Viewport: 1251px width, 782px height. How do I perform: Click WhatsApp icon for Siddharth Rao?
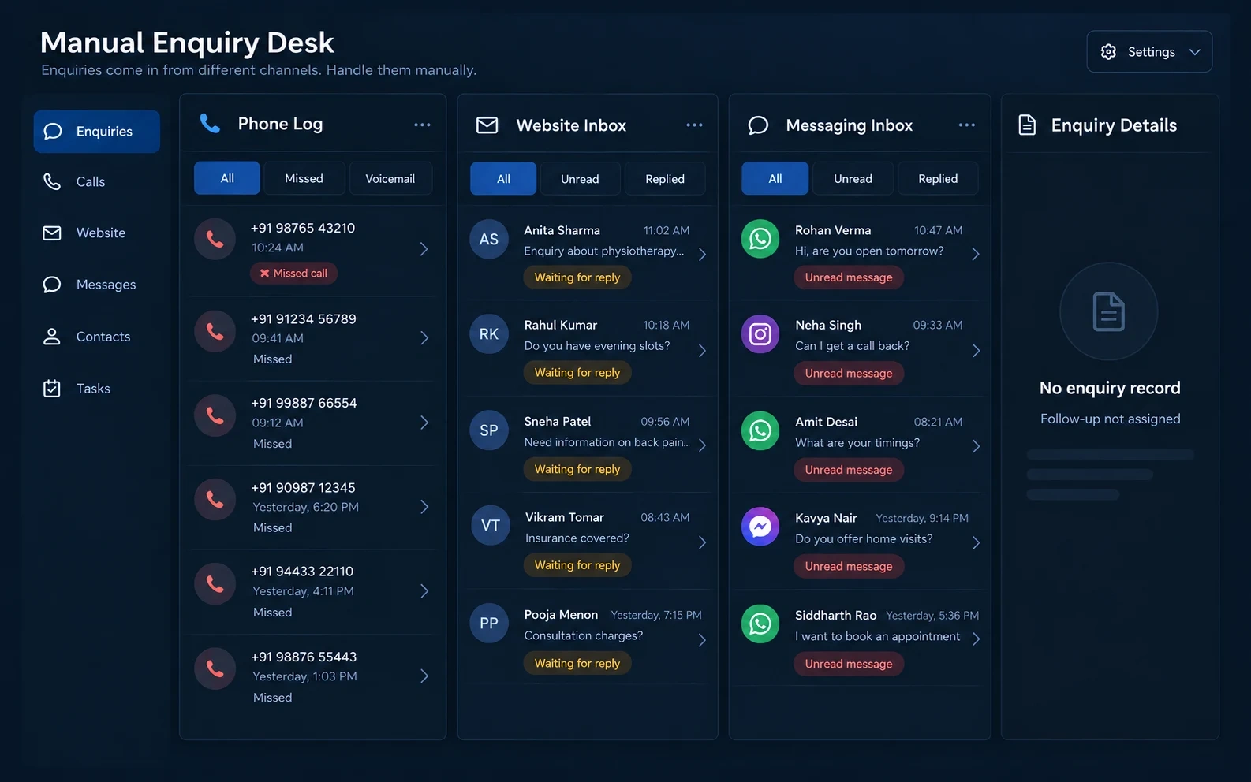pyautogui.click(x=760, y=624)
